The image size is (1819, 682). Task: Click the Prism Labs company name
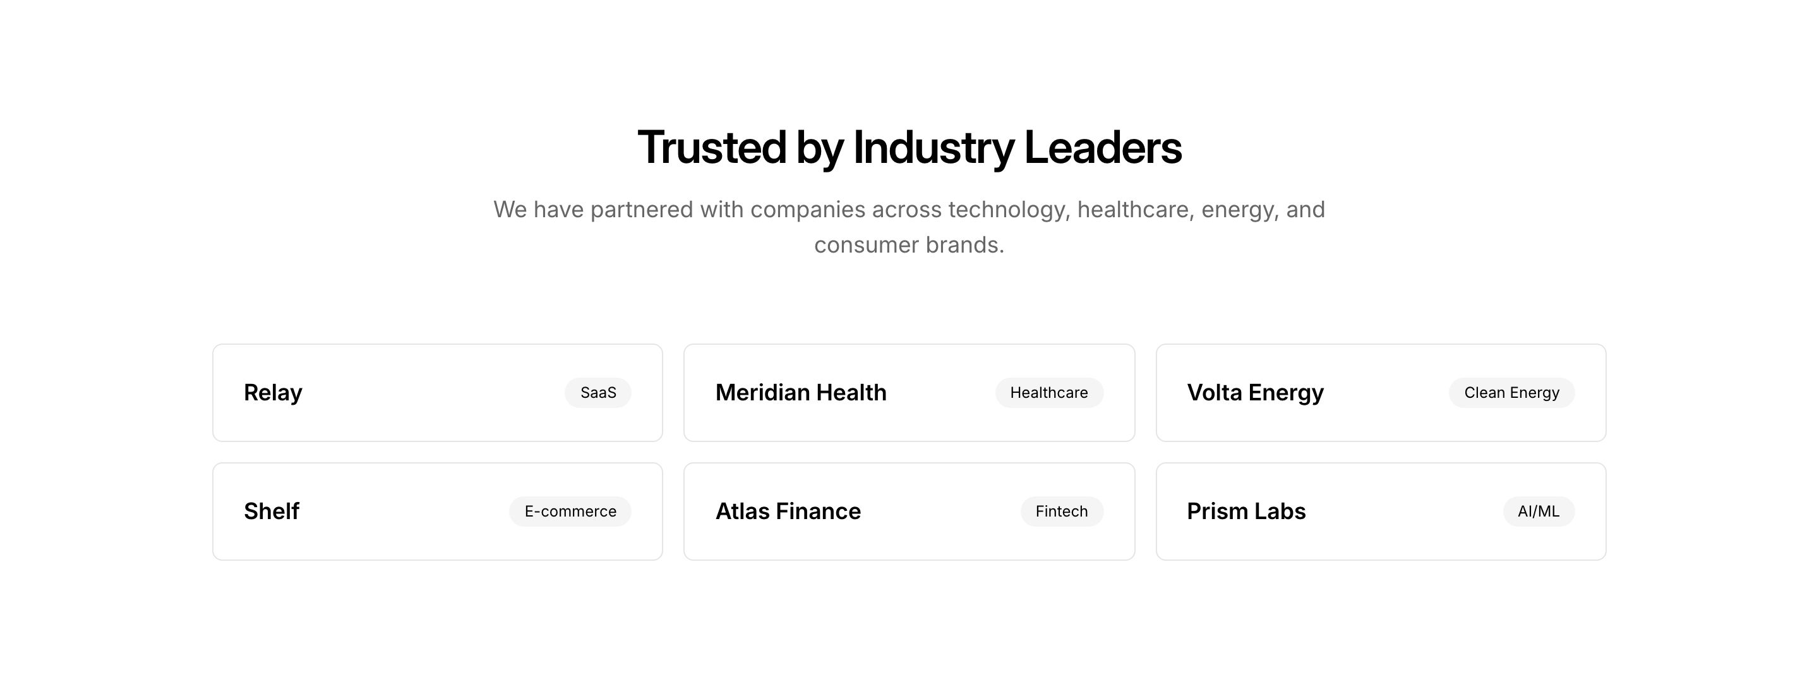pyautogui.click(x=1246, y=511)
